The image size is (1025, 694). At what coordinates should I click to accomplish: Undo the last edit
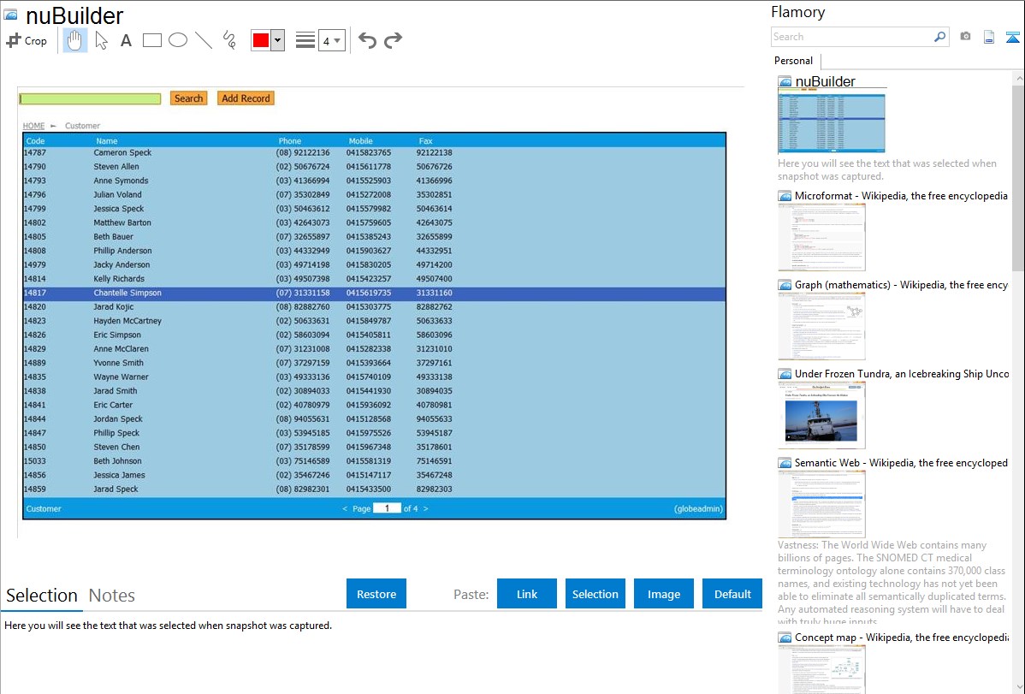point(367,40)
